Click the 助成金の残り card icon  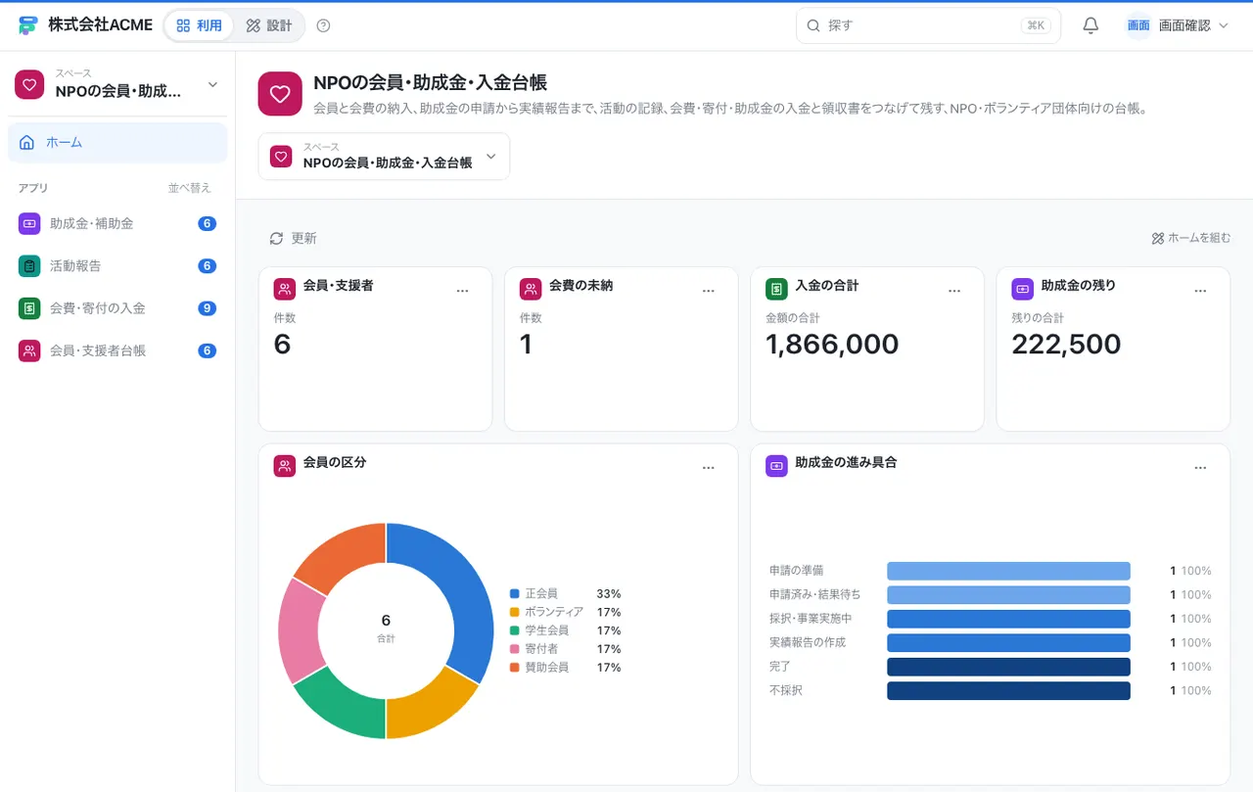[1022, 289]
